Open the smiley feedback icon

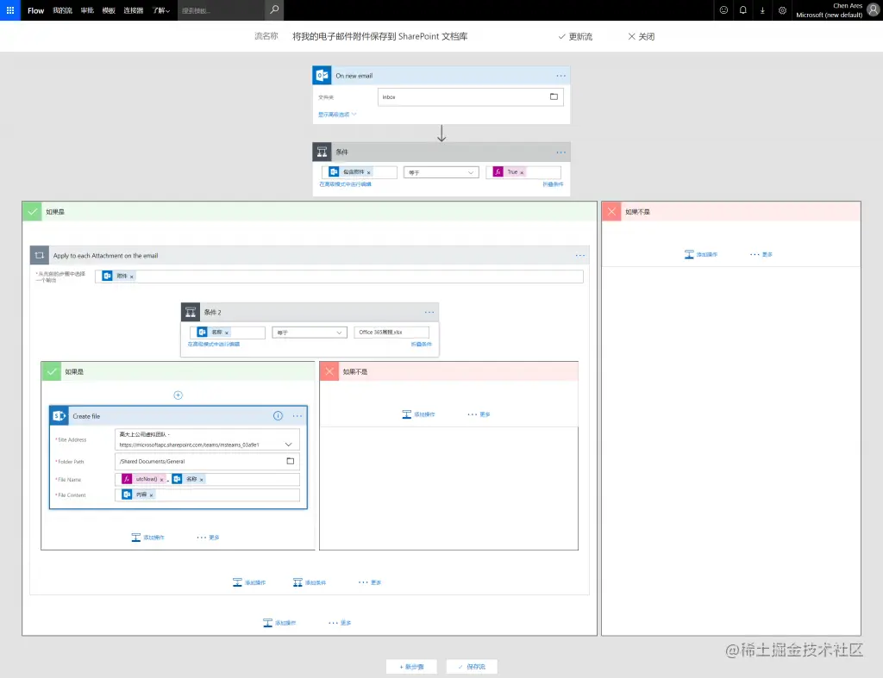[723, 10]
